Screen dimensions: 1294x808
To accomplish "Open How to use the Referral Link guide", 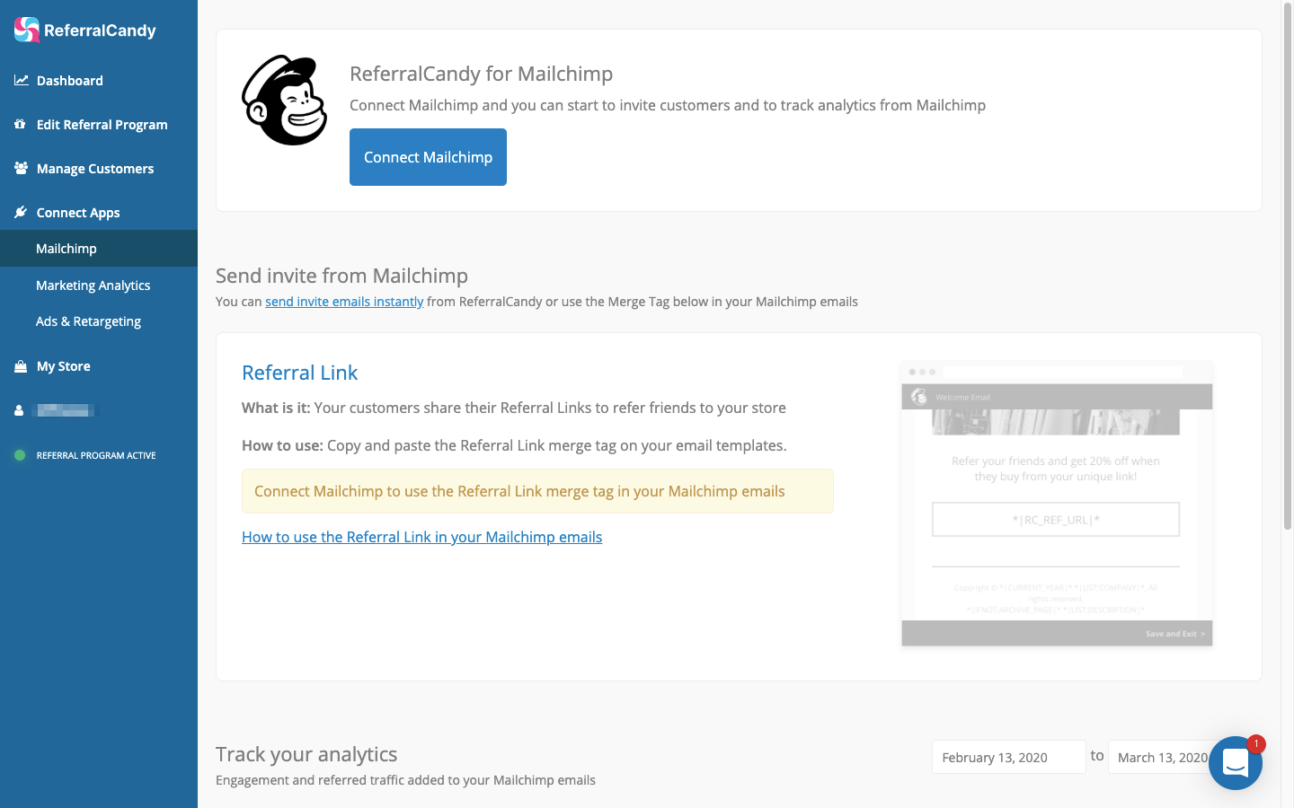I will pos(422,537).
